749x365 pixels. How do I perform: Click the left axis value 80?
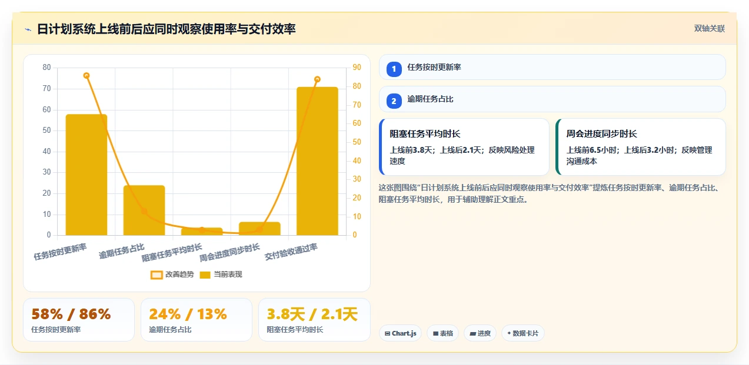pyautogui.click(x=46, y=68)
